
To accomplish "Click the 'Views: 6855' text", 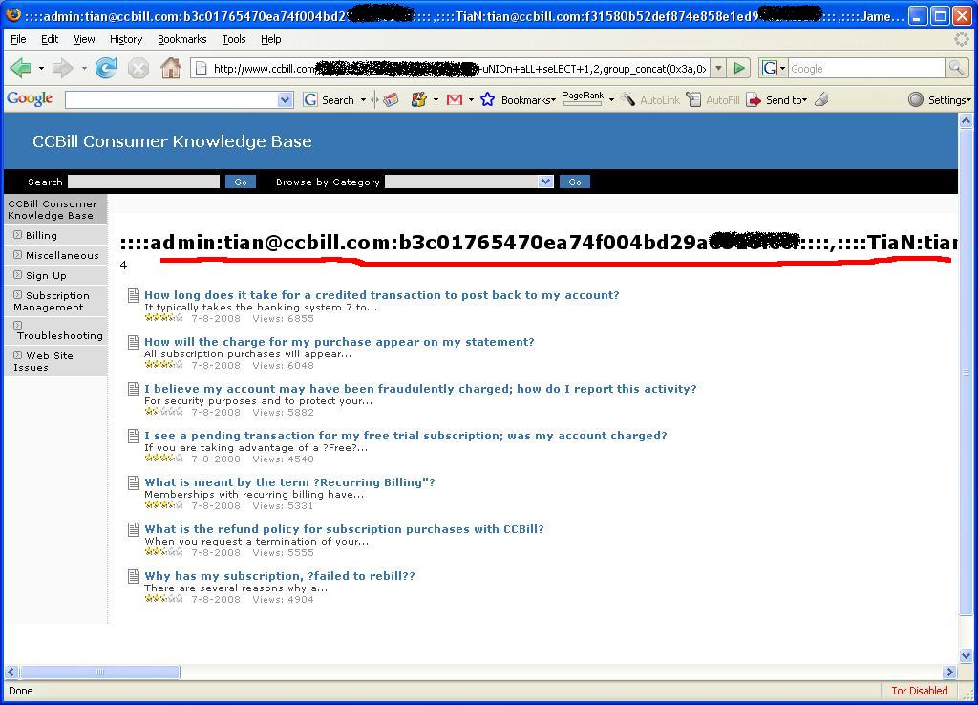I will pyautogui.click(x=283, y=319).
